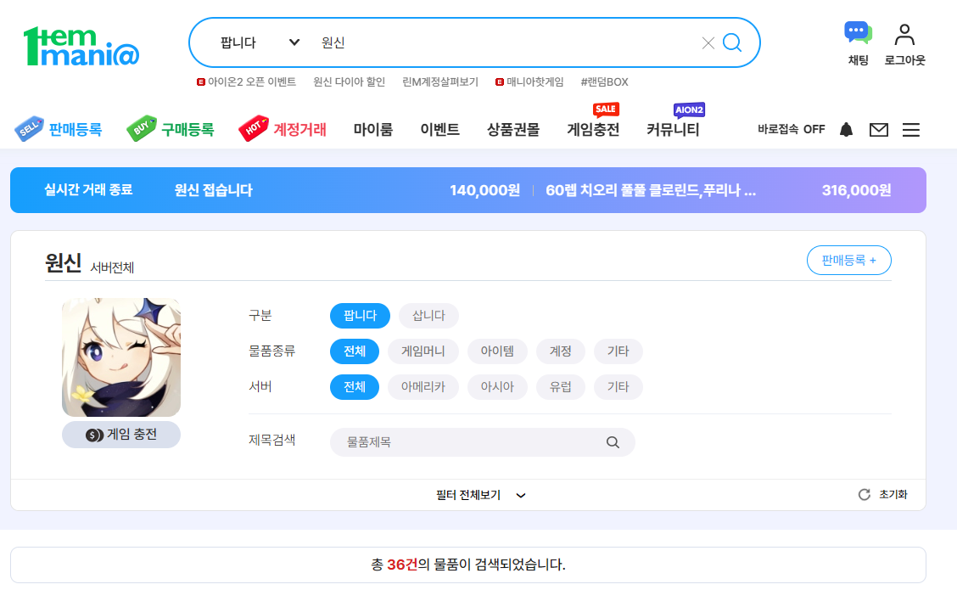Click 린M계정살펴보기 link

440,81
